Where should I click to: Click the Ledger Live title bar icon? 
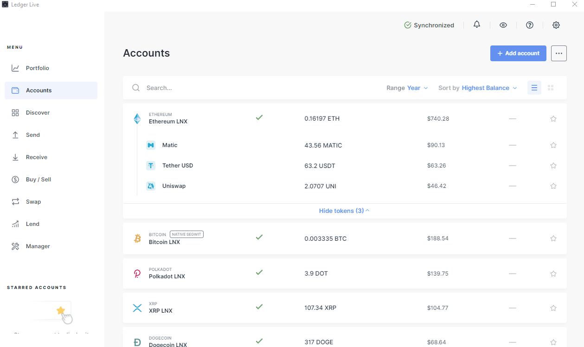(x=5, y=5)
